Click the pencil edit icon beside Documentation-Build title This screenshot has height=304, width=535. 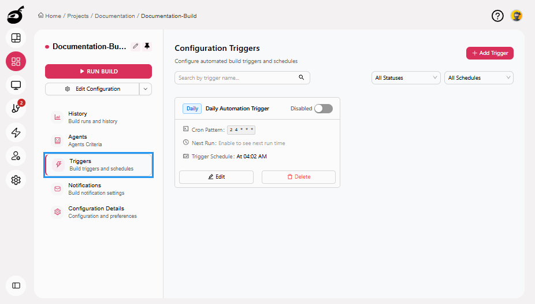135,46
